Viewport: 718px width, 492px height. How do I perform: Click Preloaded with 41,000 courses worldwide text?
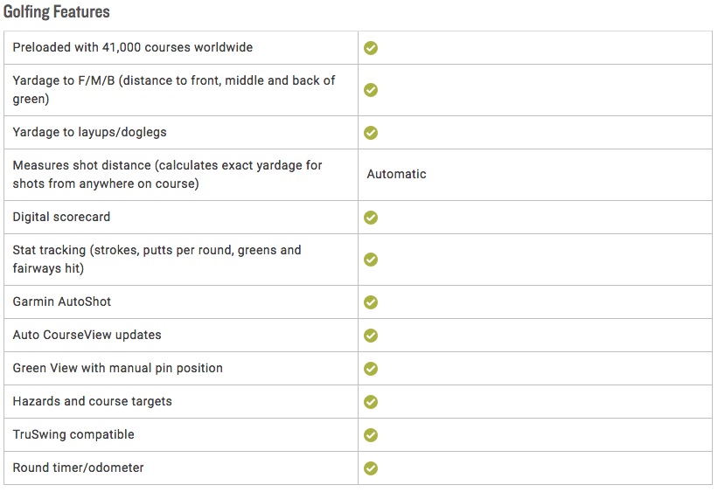133,47
